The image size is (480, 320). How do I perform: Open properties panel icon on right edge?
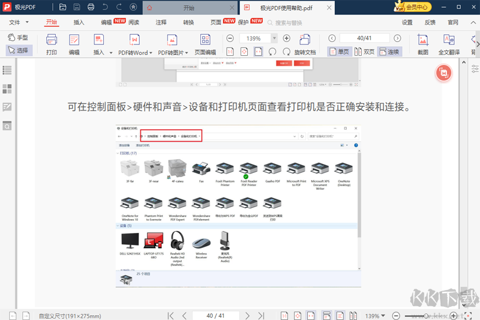point(475,68)
